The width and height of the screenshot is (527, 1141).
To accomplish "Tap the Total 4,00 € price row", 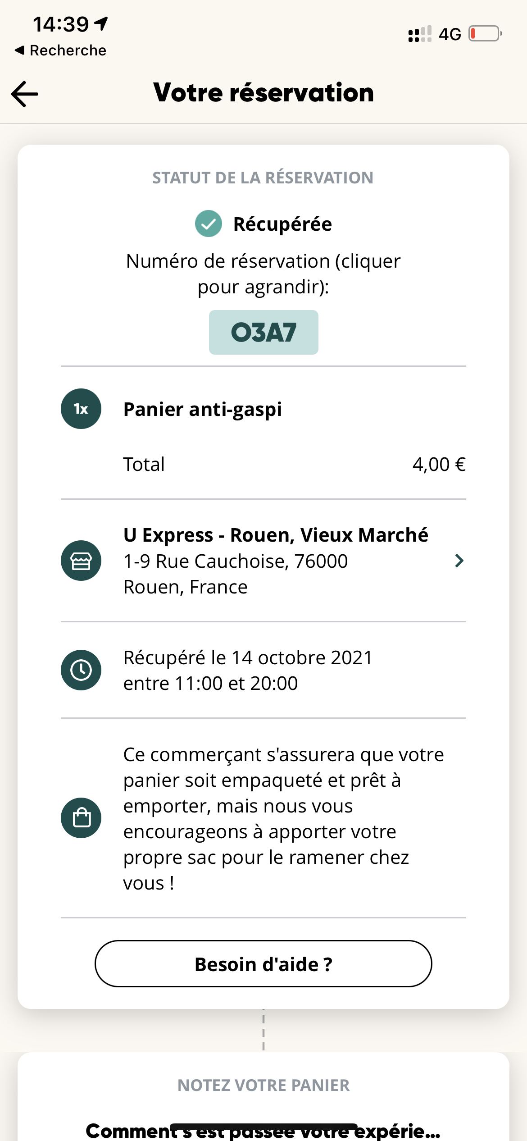I will click(295, 464).
